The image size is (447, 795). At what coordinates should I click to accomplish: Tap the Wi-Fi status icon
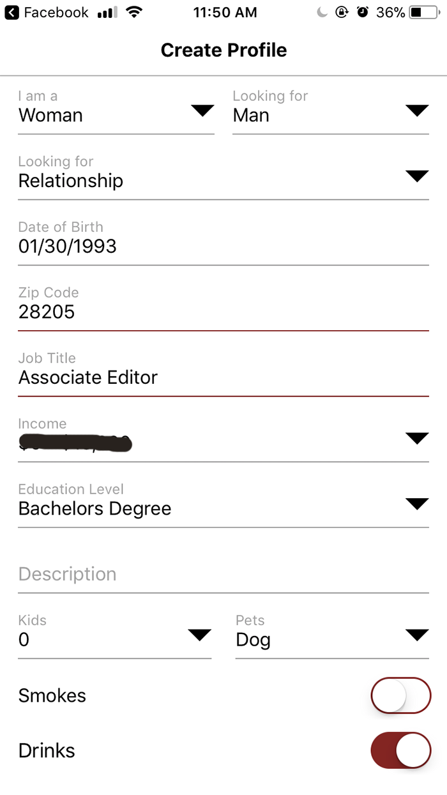tap(134, 13)
